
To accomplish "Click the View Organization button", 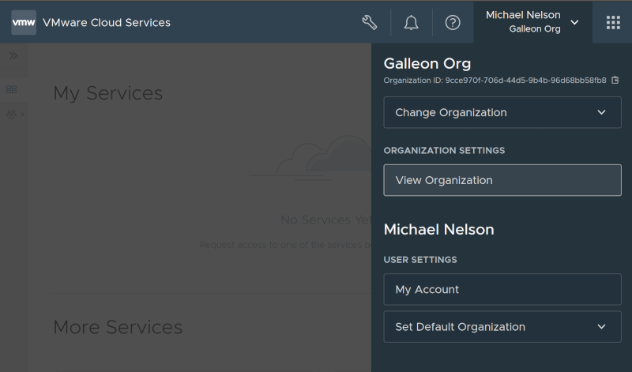I will [x=502, y=180].
